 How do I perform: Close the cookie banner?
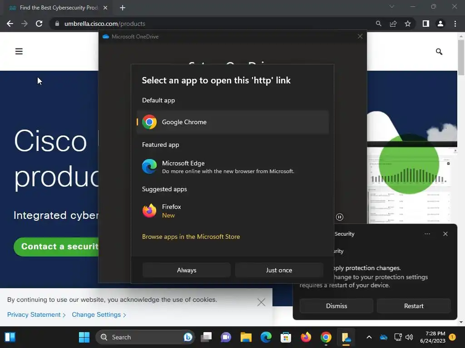click(261, 302)
